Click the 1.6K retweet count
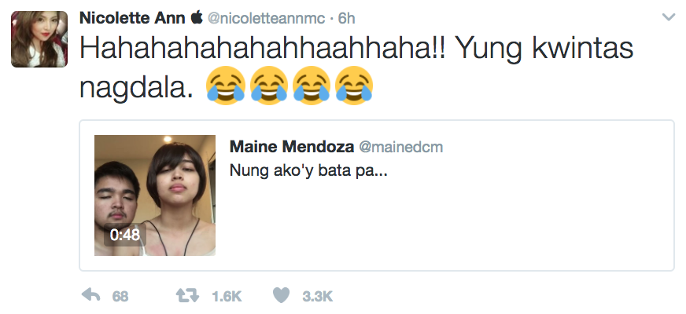686x314 pixels. click(x=227, y=296)
